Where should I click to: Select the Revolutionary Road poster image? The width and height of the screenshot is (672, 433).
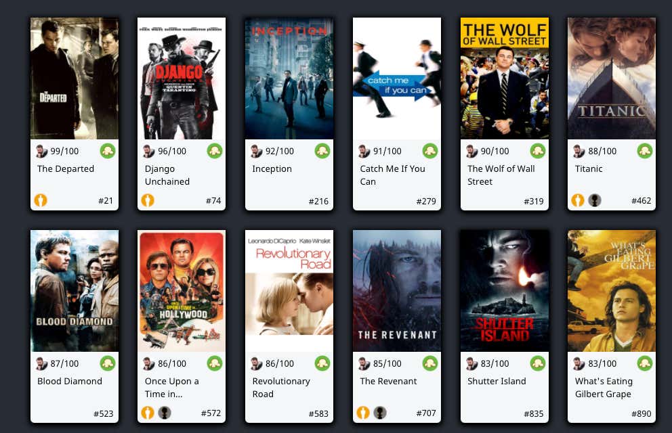289,291
